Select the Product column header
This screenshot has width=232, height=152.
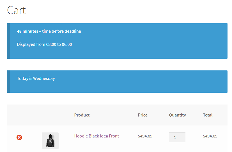point(82,115)
